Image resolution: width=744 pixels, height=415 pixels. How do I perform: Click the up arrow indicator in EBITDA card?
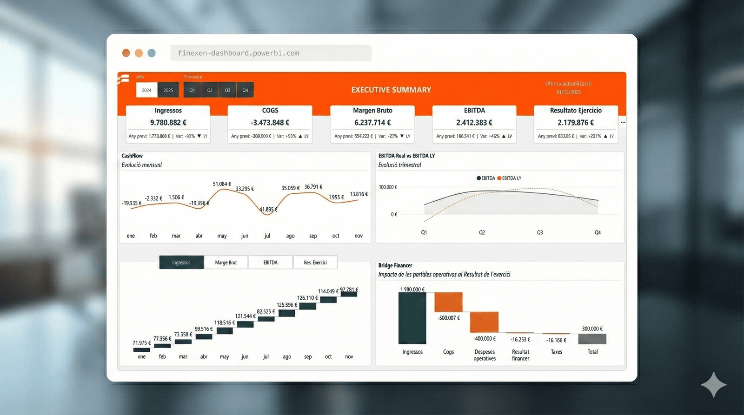click(504, 136)
